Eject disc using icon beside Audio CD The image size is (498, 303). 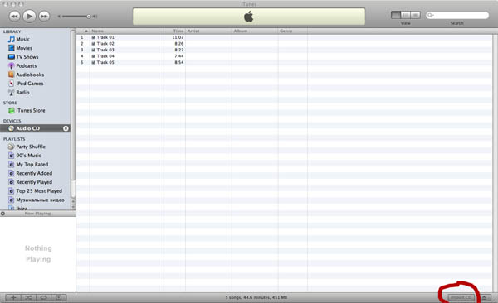[66, 128]
